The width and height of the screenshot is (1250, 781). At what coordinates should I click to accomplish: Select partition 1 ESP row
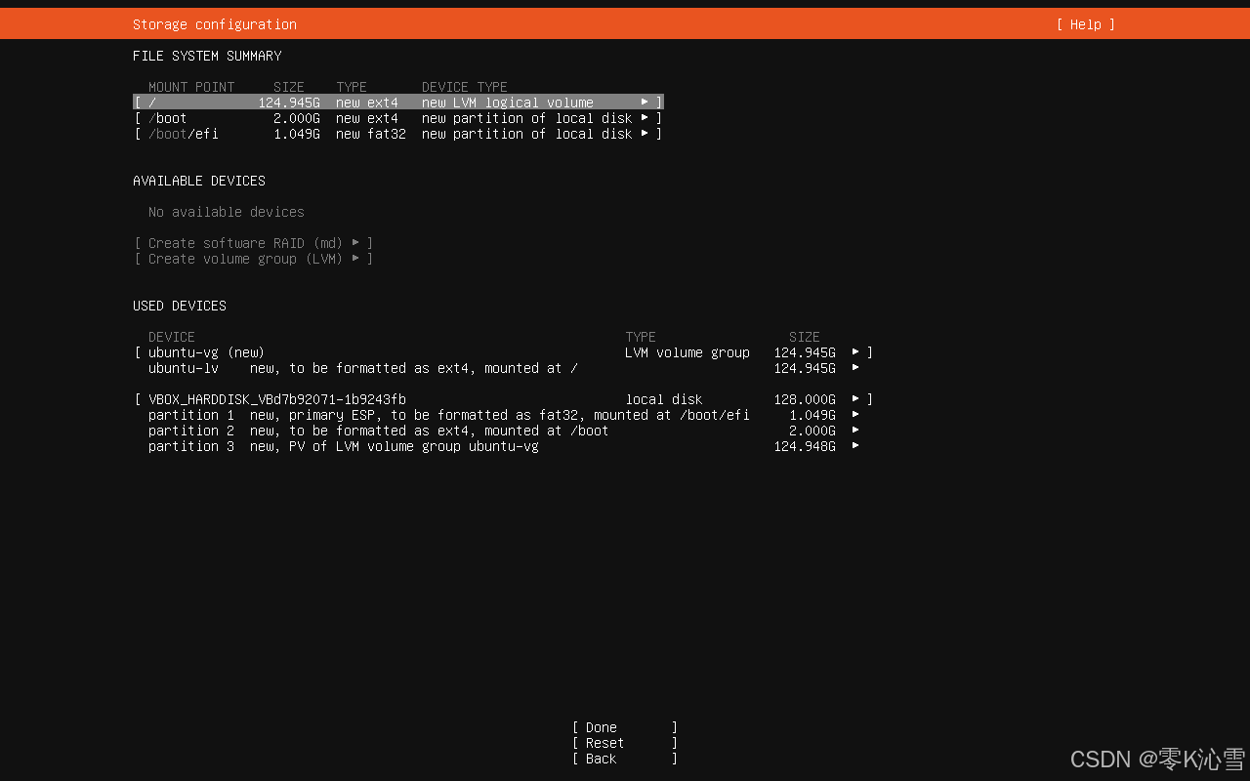click(503, 415)
